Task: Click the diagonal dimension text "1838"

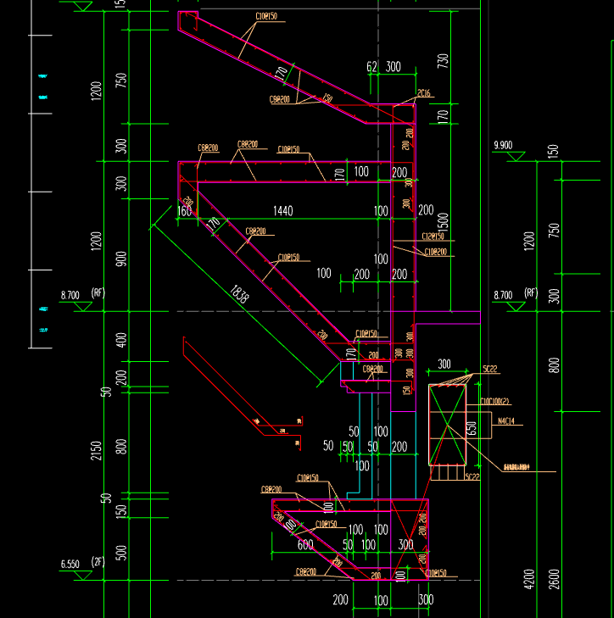Action: click(239, 294)
